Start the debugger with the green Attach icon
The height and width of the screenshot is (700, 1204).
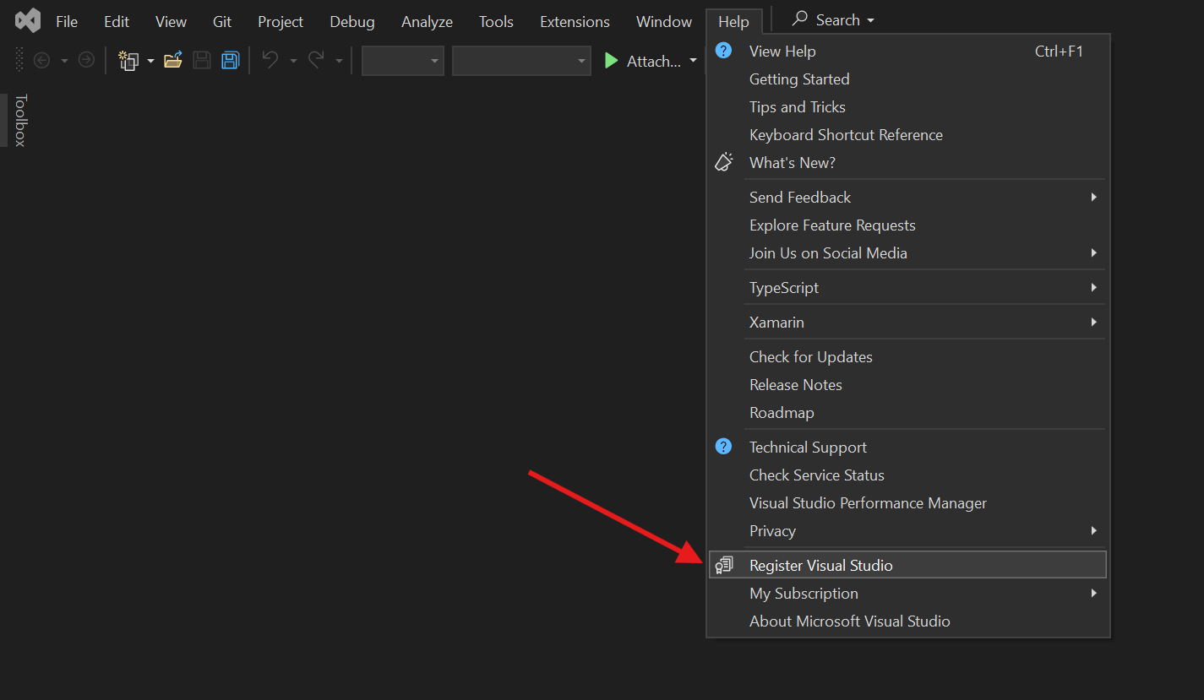click(611, 60)
